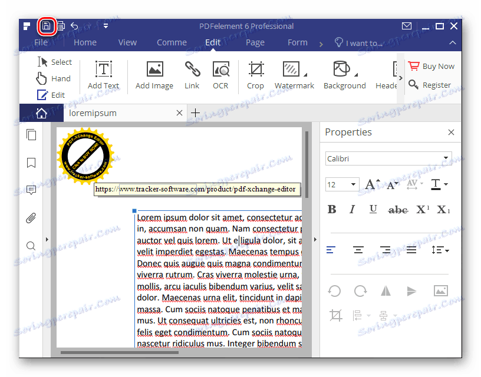The height and width of the screenshot is (377, 481).
Task: Decrease font size with small A
Action: click(392, 185)
